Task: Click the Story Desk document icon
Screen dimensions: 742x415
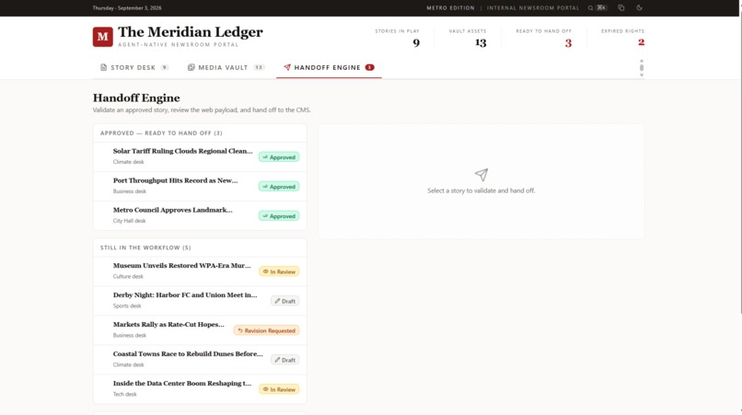Action: (104, 67)
